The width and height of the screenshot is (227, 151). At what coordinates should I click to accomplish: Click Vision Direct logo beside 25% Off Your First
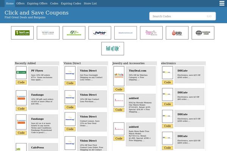[x=70, y=143]
